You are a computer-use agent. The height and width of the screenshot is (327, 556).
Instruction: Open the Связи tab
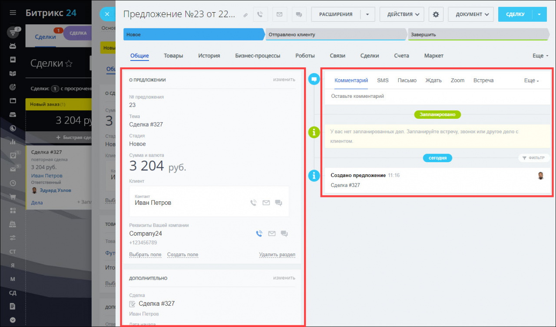click(x=338, y=56)
